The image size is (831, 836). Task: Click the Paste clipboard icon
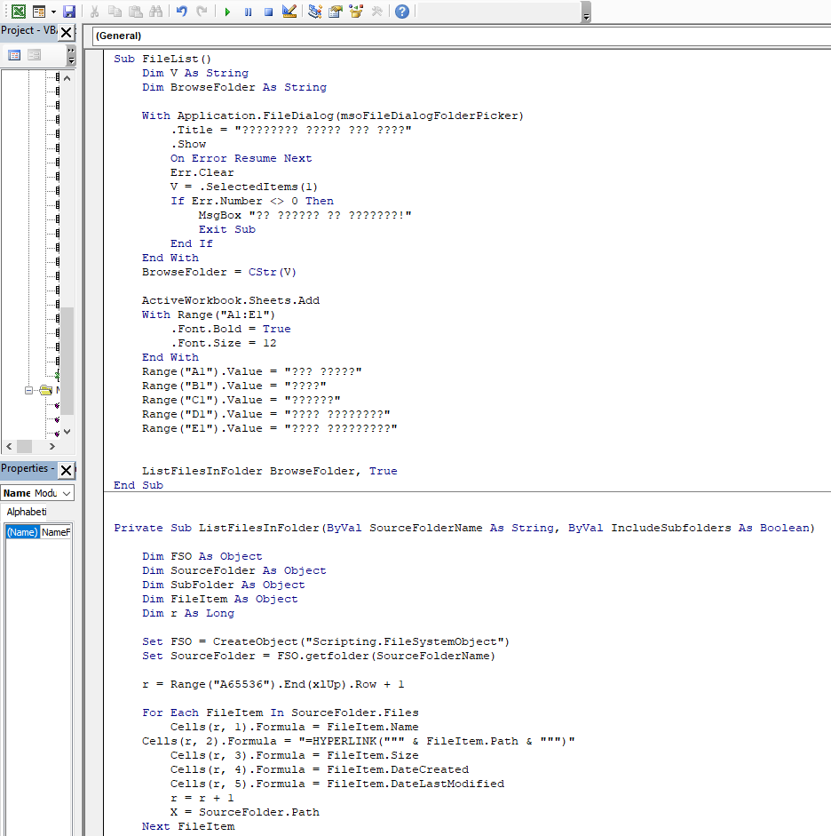coord(135,12)
